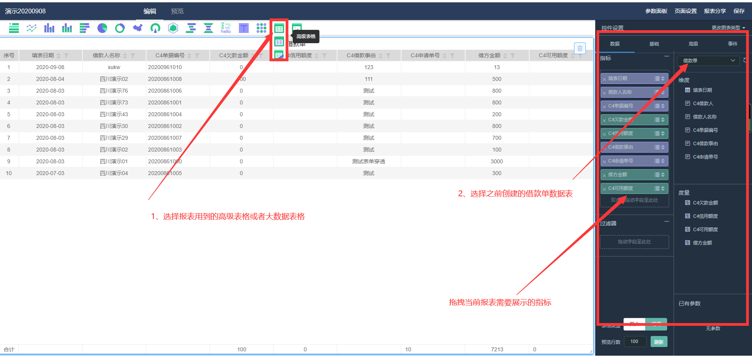Select measure field 借方金额
The height and width of the screenshot is (358, 752).
pyautogui.click(x=702, y=243)
